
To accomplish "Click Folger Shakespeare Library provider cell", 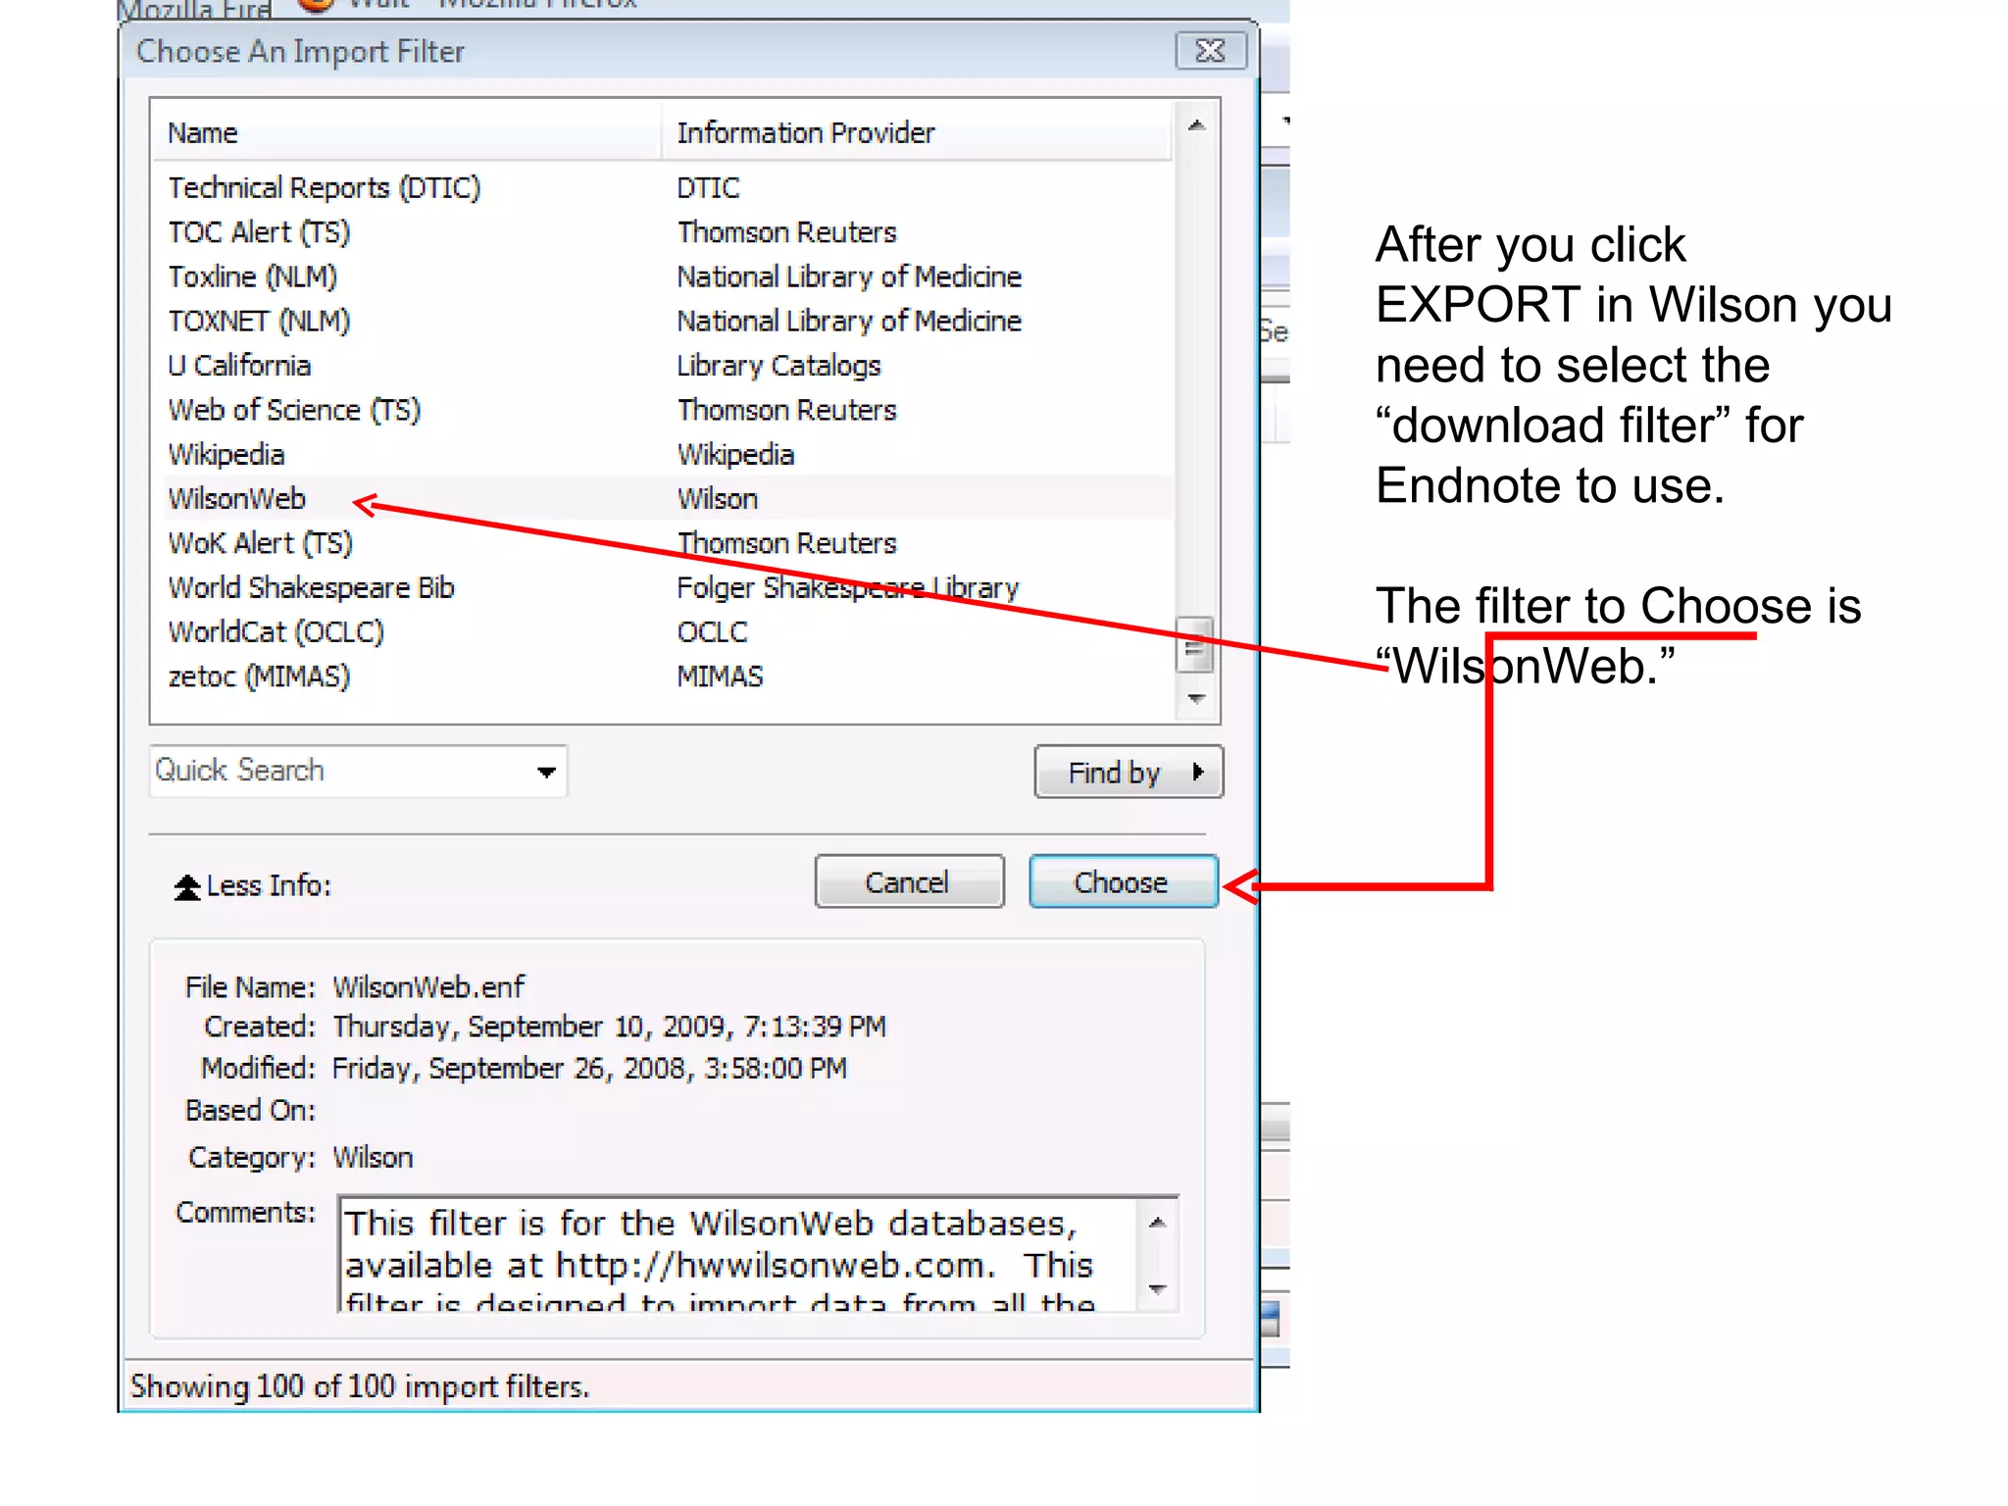I will point(848,587).
